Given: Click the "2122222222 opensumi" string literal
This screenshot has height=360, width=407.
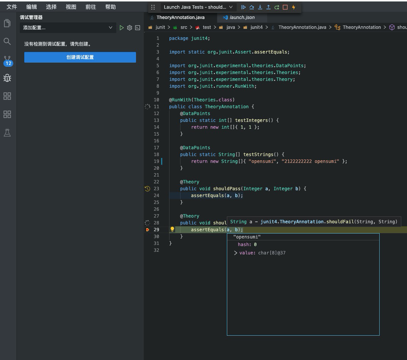Looking at the screenshot, I should (x=310, y=161).
